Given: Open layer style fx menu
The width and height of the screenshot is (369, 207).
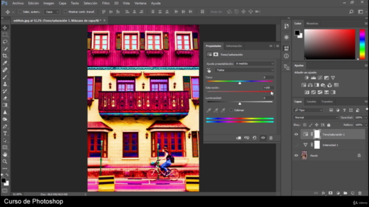Looking at the screenshot, I should tap(323, 193).
